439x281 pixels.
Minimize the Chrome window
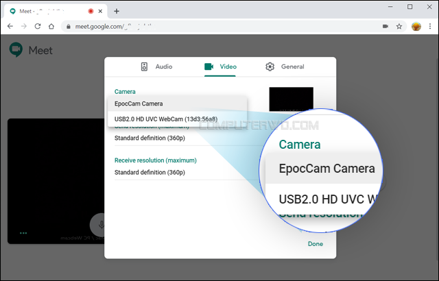pyautogui.click(x=391, y=7)
